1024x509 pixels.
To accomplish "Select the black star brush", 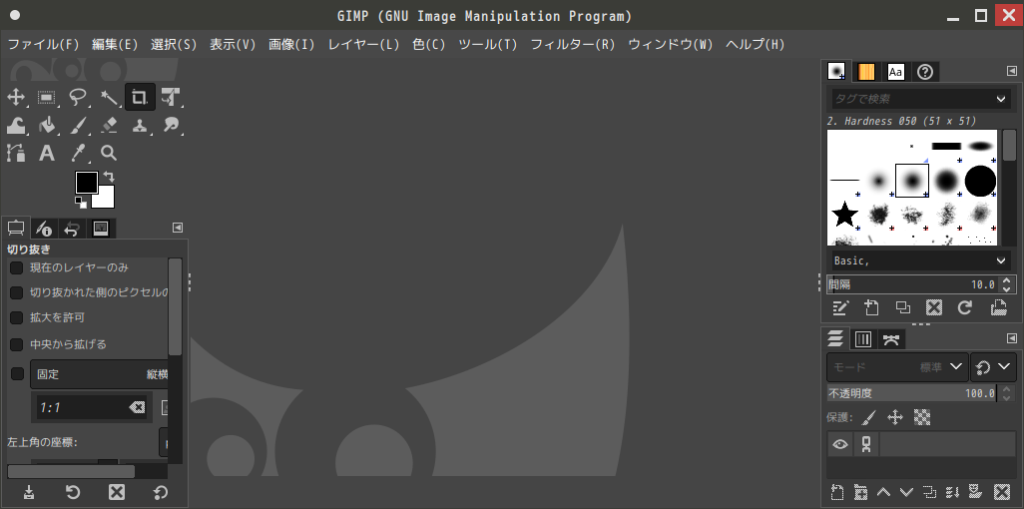I will pyautogui.click(x=845, y=214).
